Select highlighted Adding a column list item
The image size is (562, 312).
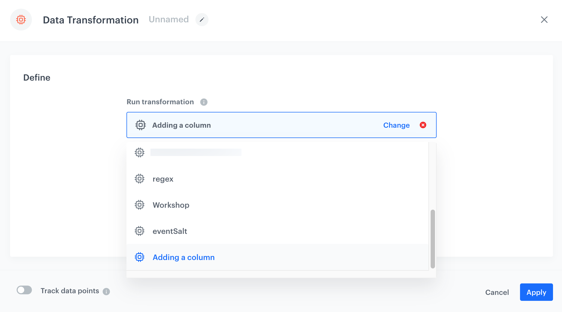tap(183, 257)
